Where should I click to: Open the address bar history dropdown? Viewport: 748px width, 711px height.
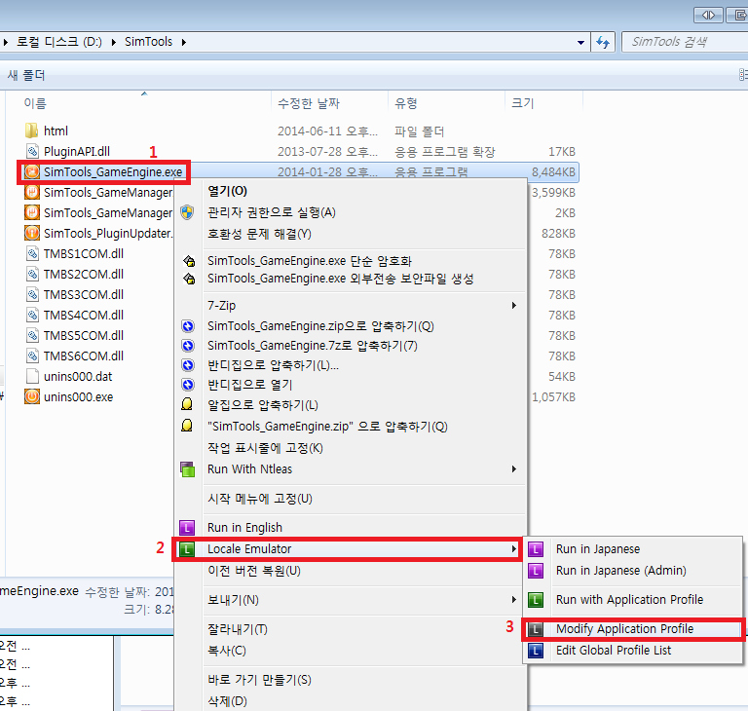coord(580,43)
